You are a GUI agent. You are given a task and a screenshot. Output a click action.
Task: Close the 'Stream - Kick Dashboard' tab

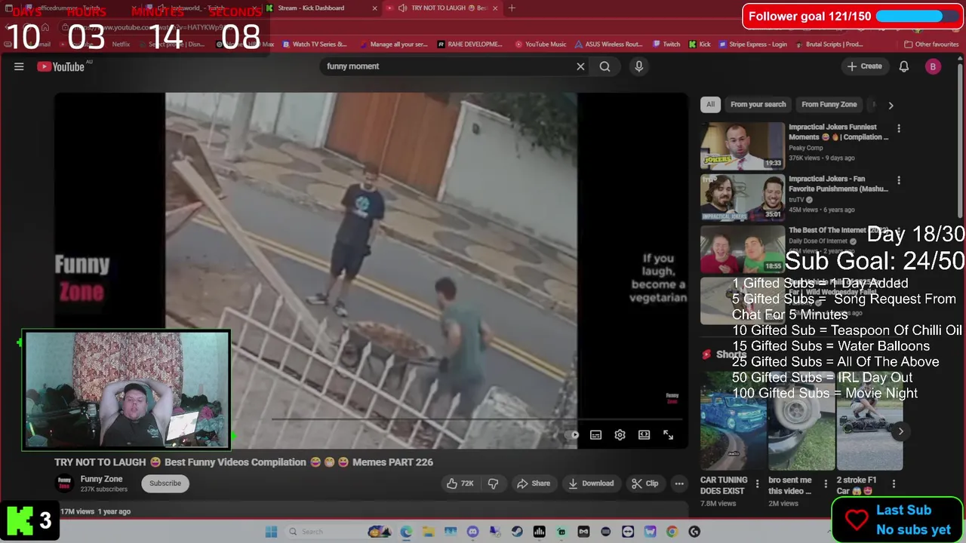(375, 8)
